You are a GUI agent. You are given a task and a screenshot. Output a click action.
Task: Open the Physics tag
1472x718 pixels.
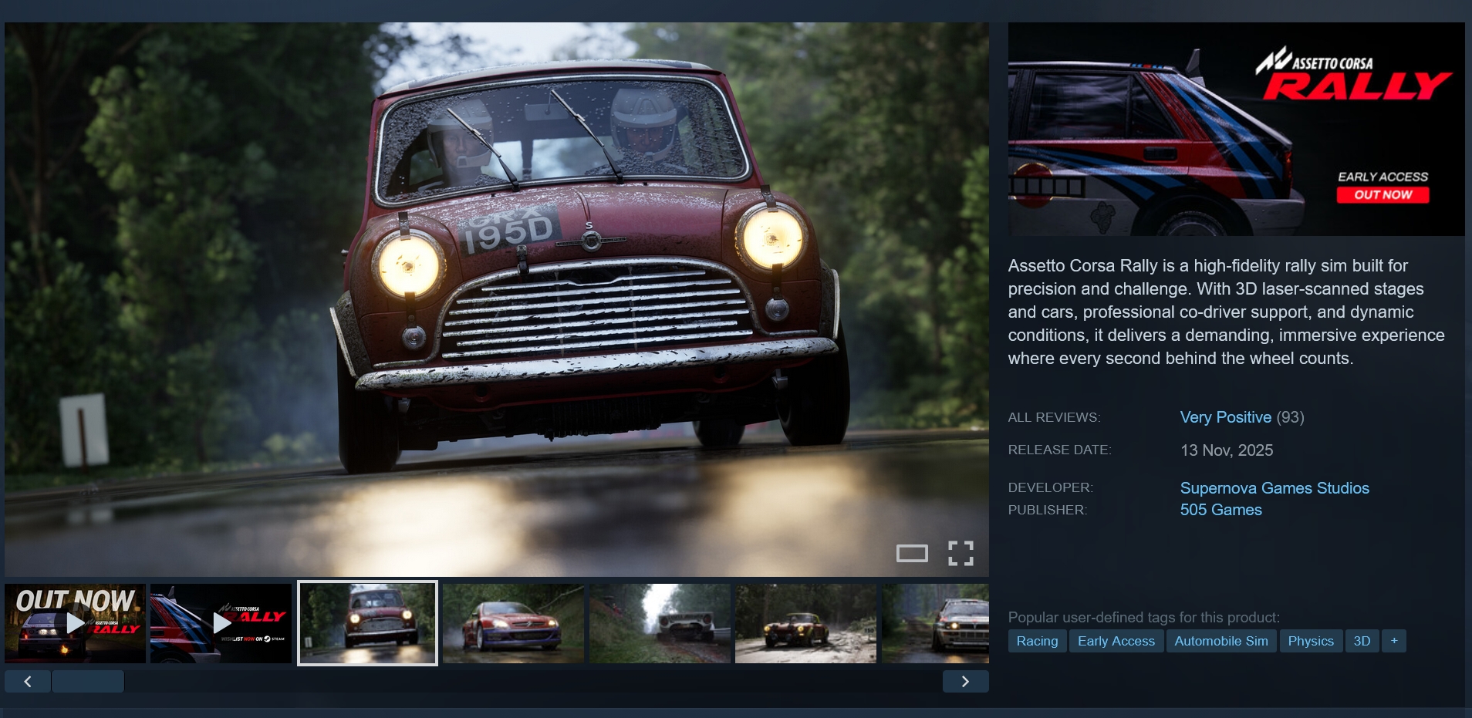[x=1311, y=641]
